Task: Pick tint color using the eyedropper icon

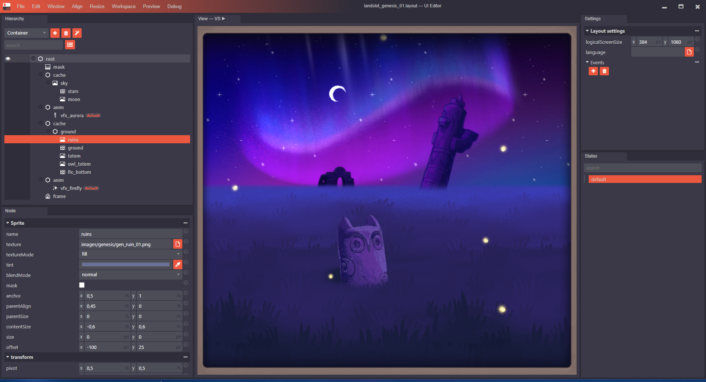Action: point(178,264)
